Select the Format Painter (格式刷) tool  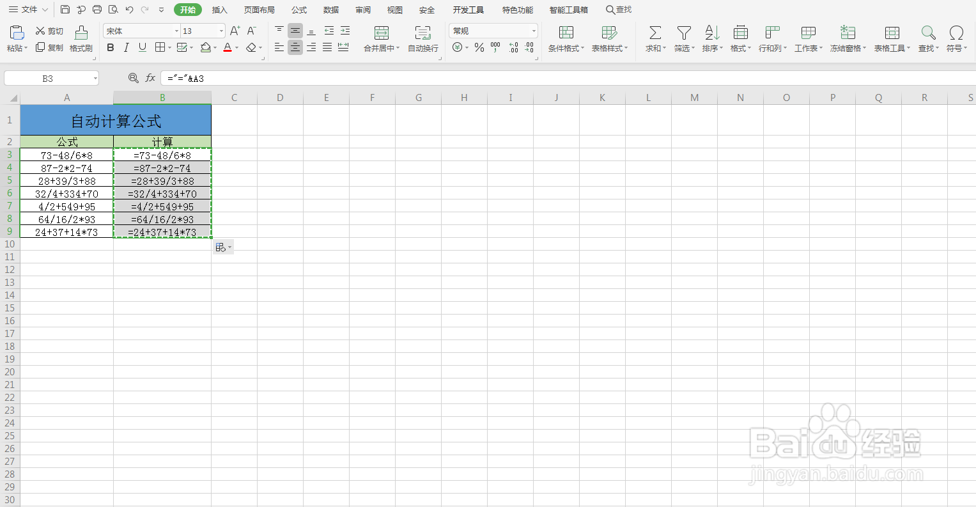tap(81, 39)
